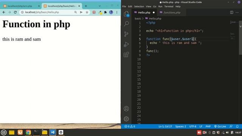
Task: Open Chrome from the taskbar
Action: pos(28,132)
